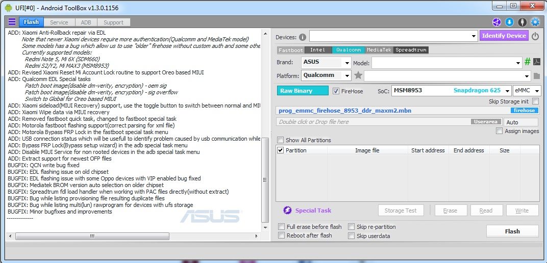Toggle the Assign images checkbox
Image resolution: width=547 pixels, height=263 pixels.
point(499,131)
